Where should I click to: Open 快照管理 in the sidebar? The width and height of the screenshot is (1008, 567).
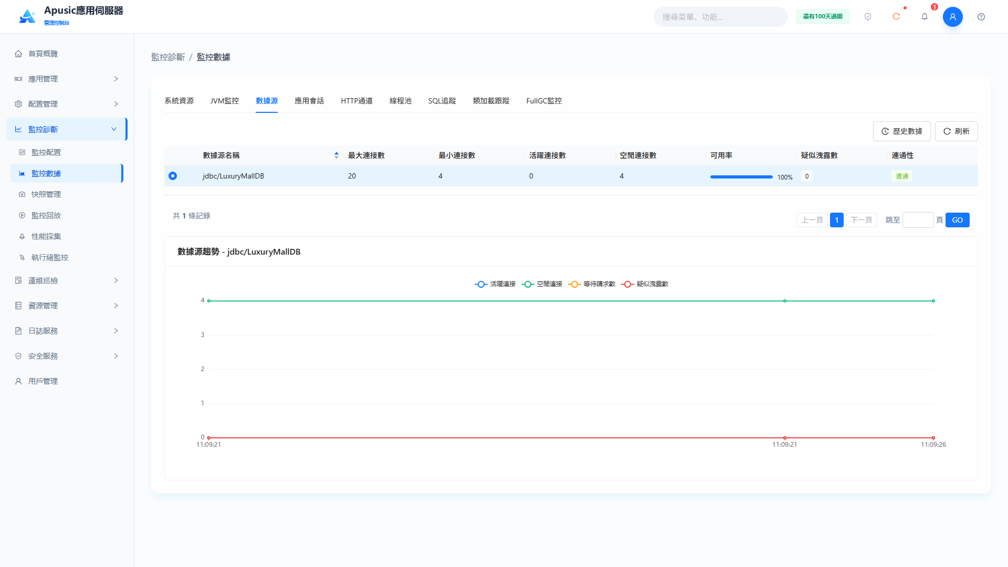click(67, 194)
